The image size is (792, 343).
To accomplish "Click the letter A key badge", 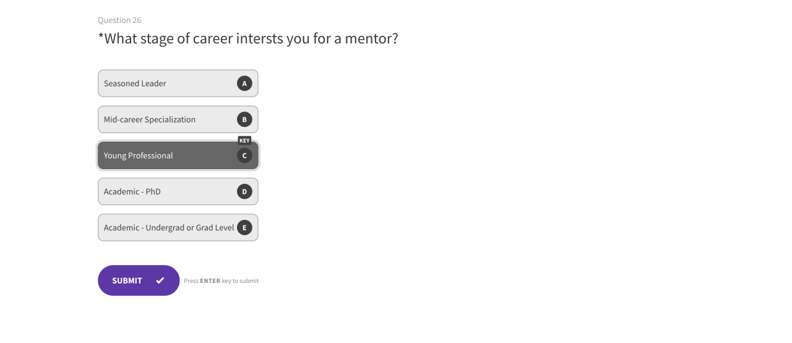I will (244, 84).
